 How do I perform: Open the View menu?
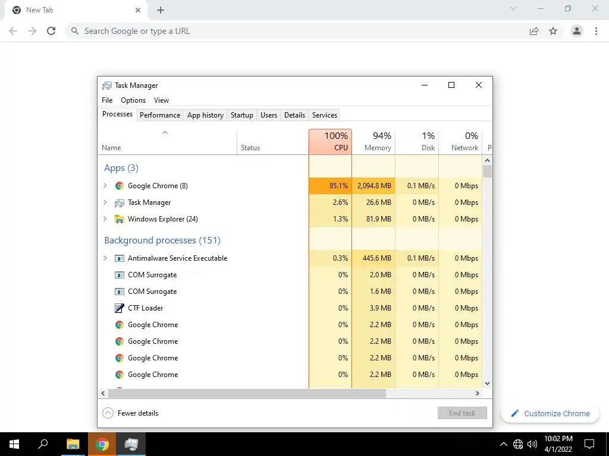pos(161,100)
